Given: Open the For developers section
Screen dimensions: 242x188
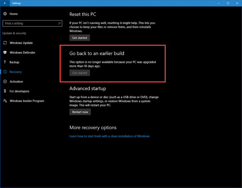Looking at the screenshot, I should coord(20,91).
